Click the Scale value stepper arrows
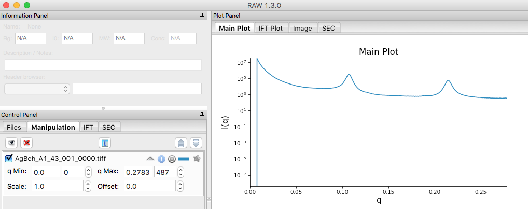Viewport: 528px width, 209px height. tap(88, 186)
